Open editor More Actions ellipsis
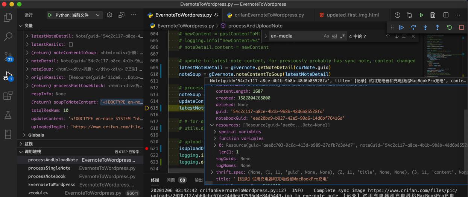468x197 pixels. click(458, 15)
